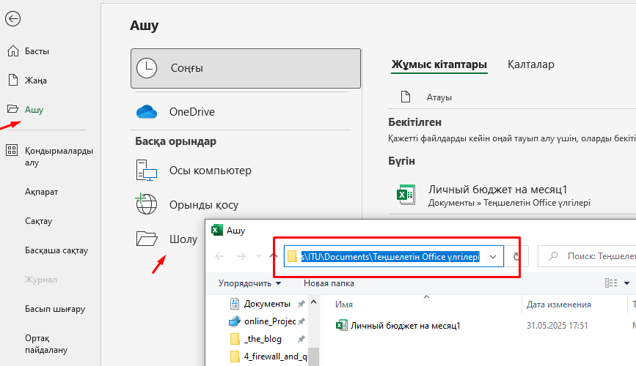Click the OneDrive cloud icon

point(147,112)
